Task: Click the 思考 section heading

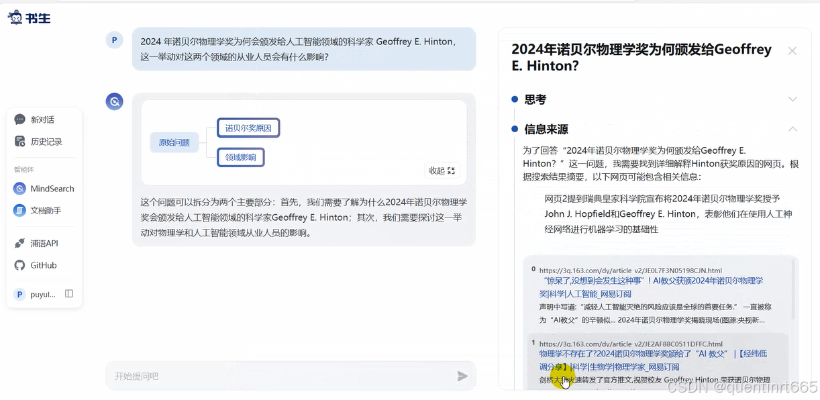Action: tap(535, 99)
